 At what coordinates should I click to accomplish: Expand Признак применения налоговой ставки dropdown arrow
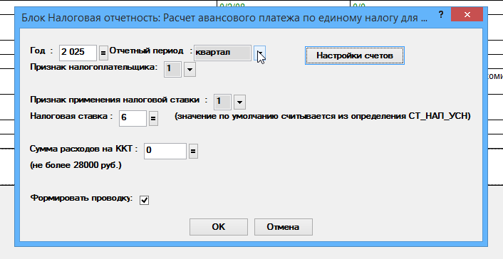239,102
